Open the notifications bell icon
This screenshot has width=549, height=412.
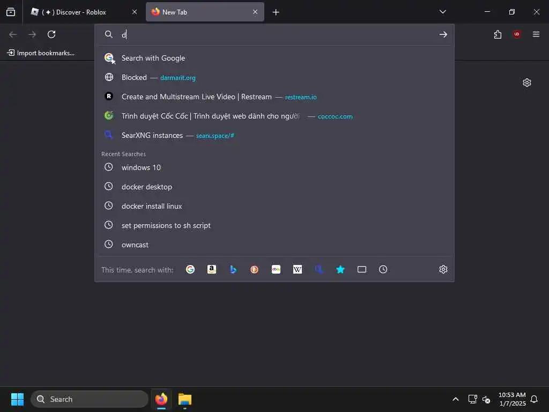(x=534, y=399)
